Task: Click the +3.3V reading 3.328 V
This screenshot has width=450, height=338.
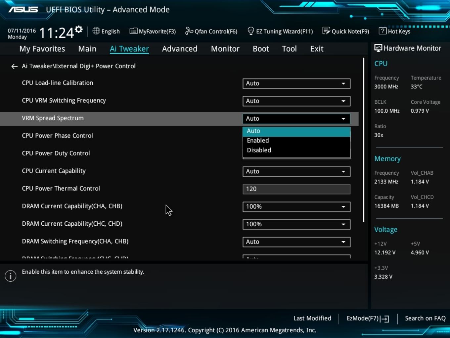Action: [383, 277]
